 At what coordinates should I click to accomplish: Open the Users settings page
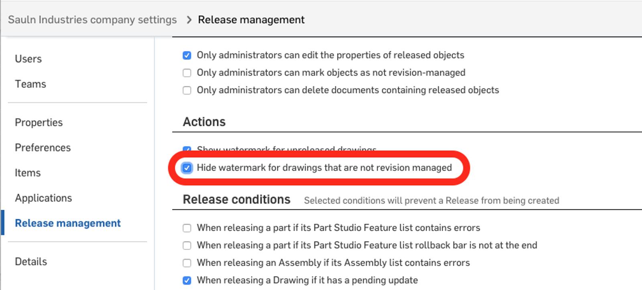click(28, 59)
